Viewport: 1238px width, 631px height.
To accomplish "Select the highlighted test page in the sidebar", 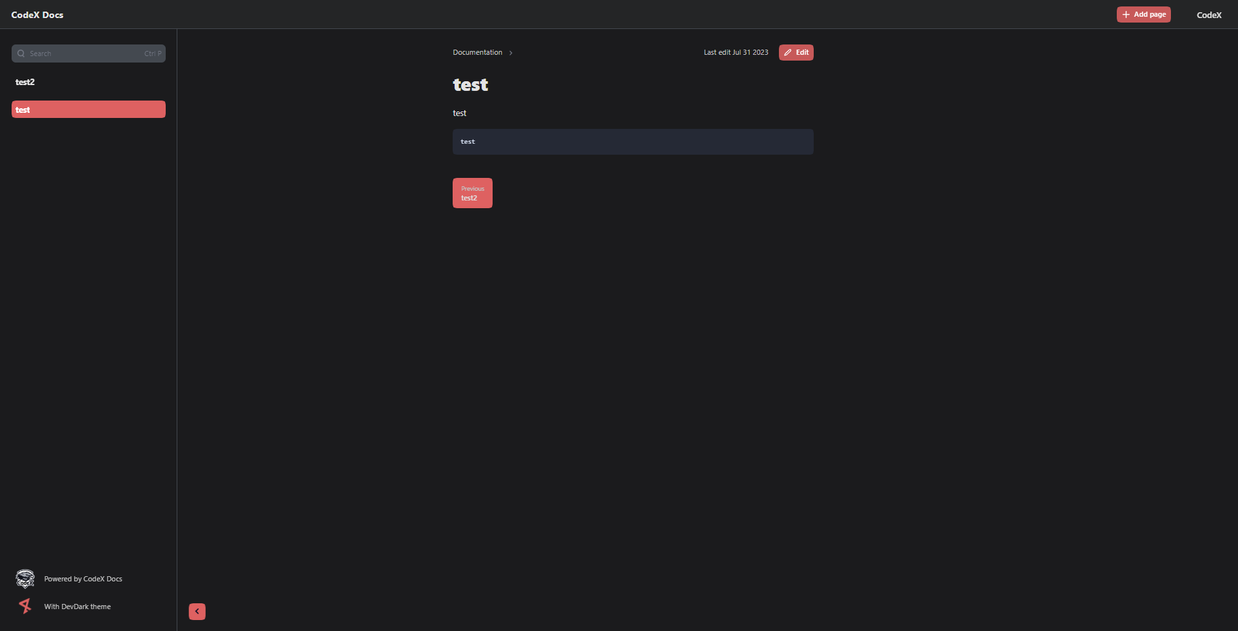I will click(88, 109).
